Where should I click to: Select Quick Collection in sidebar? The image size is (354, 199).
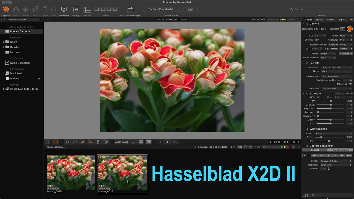pos(20,63)
